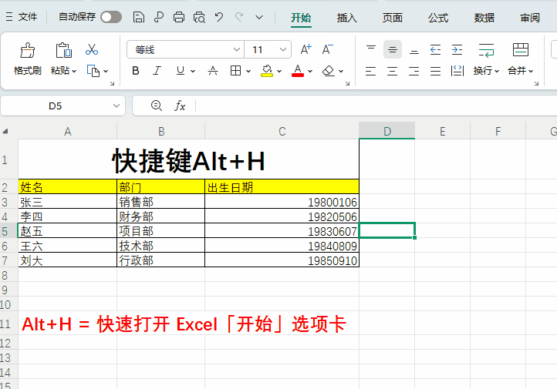Image resolution: width=557 pixels, height=389 pixels.
Task: Click the Clear eraser icon
Action: pos(329,71)
